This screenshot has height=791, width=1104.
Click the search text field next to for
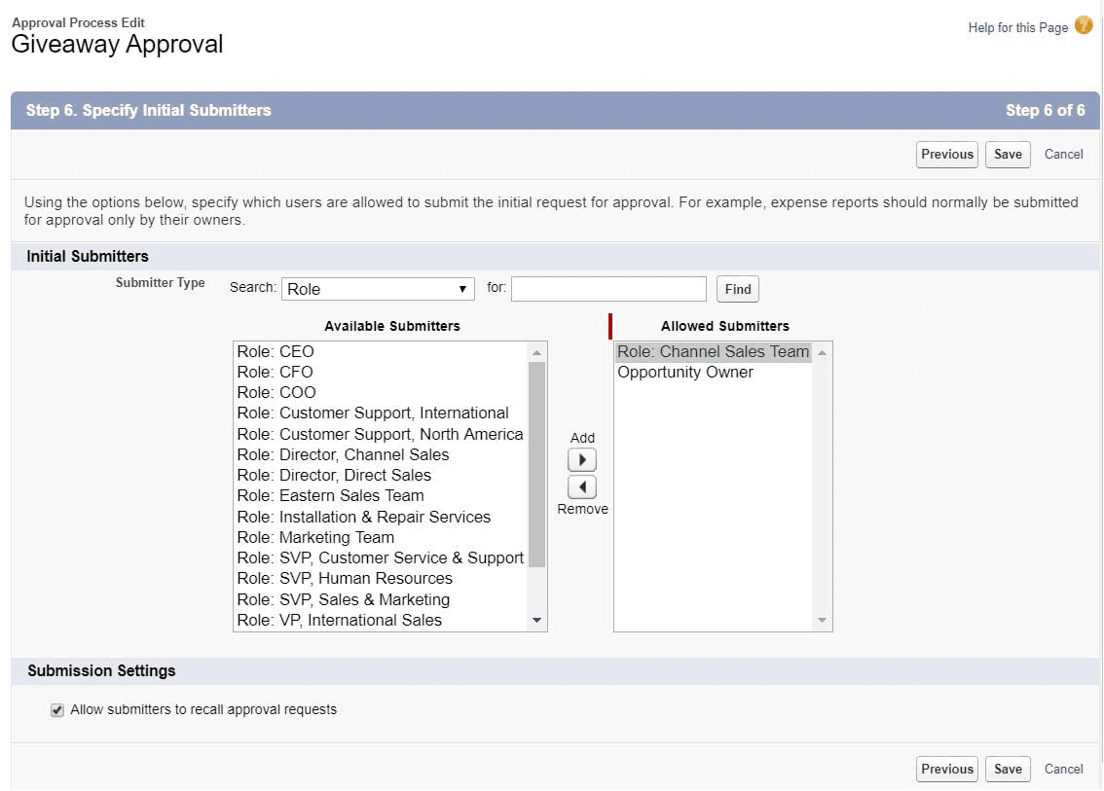coord(608,288)
